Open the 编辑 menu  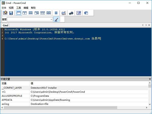click(x=26, y=8)
